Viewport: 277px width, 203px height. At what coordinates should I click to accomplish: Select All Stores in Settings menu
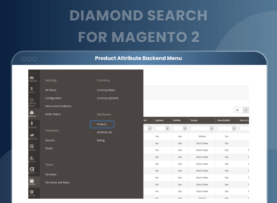(x=51, y=90)
